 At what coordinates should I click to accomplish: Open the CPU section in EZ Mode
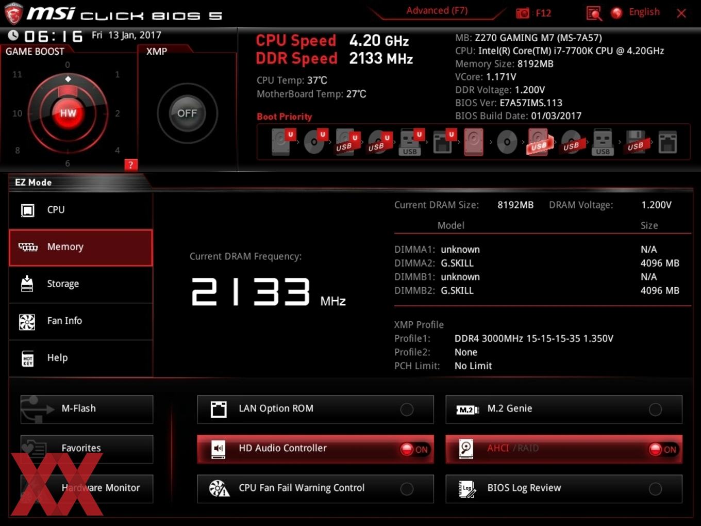coord(81,210)
